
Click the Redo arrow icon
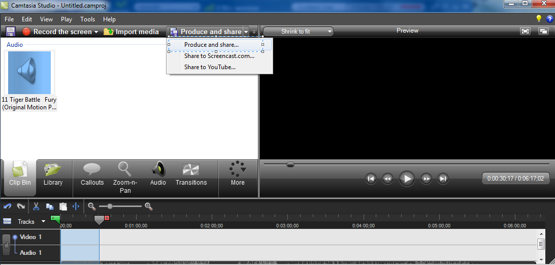pyautogui.click(x=20, y=207)
